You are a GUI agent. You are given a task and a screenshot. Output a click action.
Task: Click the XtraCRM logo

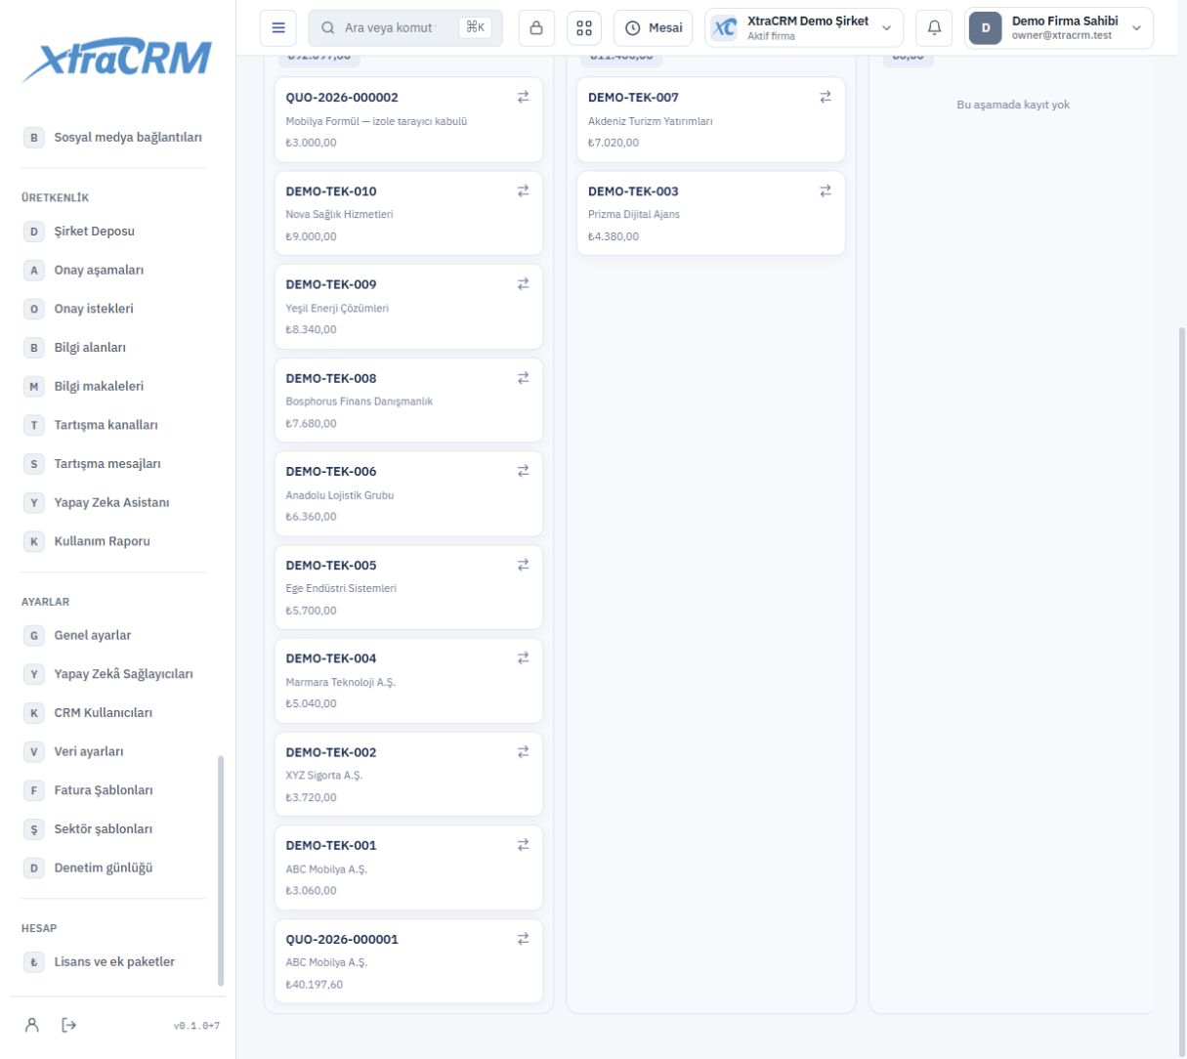(117, 61)
